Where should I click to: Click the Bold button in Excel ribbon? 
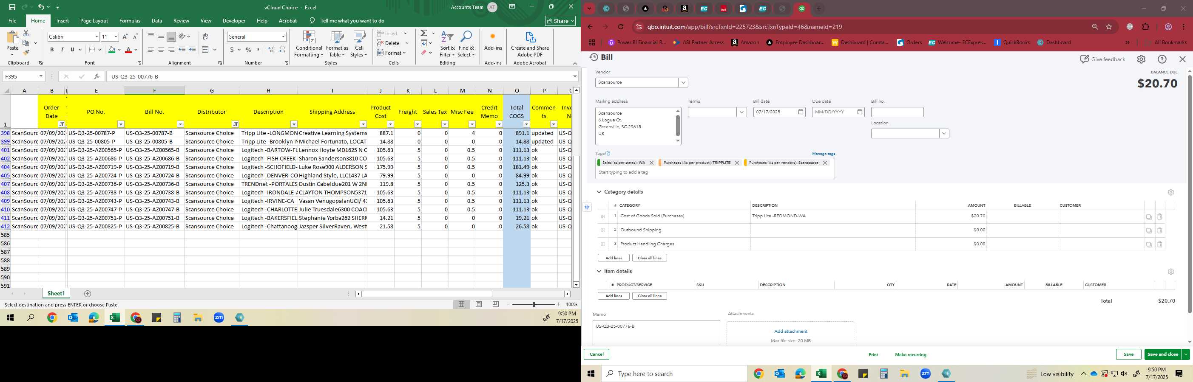(52, 50)
